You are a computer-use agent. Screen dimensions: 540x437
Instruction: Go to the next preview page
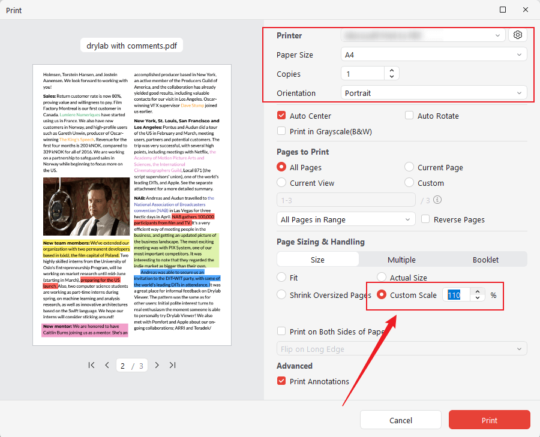tap(157, 364)
